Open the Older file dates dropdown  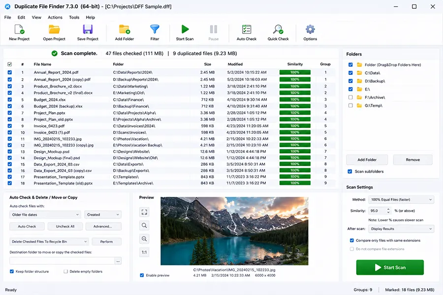(45, 214)
